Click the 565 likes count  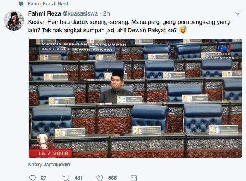(112, 178)
